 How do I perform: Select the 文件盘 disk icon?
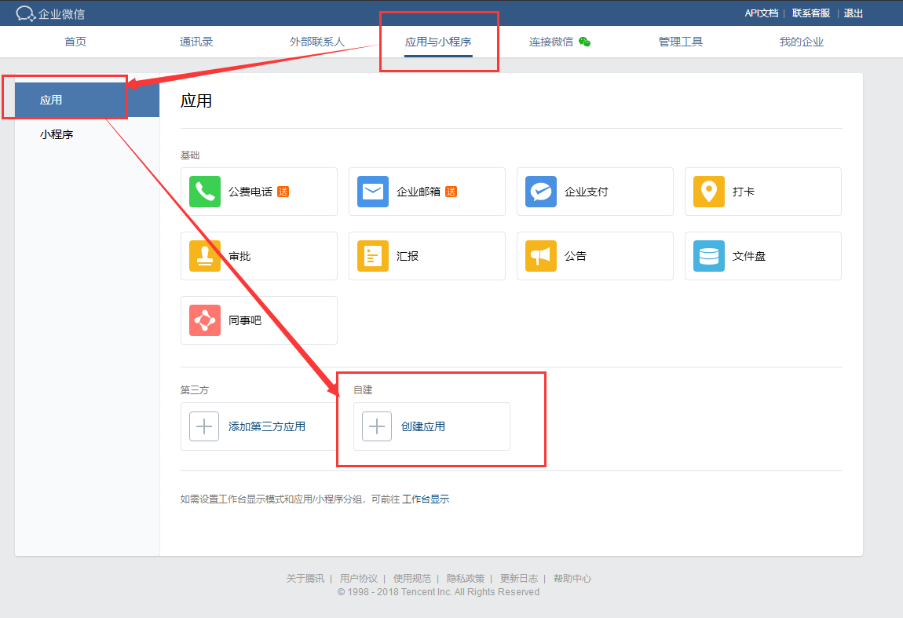tap(708, 256)
